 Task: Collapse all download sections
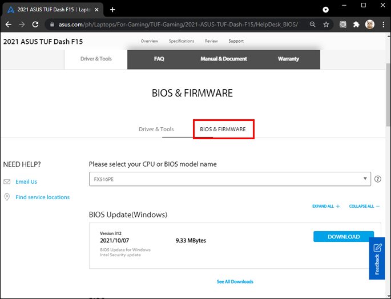363,206
